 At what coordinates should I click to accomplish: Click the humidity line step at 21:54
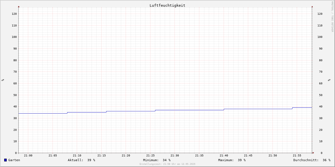[x=292, y=108]
